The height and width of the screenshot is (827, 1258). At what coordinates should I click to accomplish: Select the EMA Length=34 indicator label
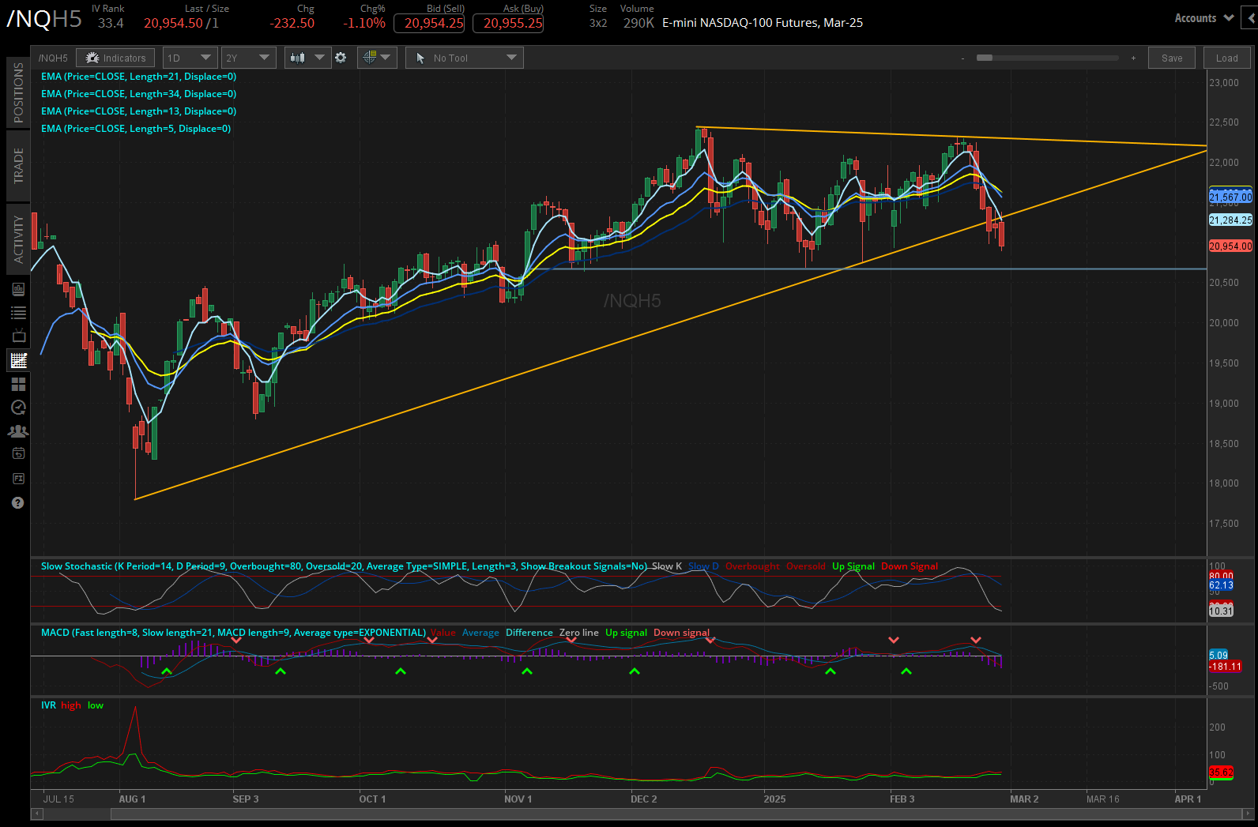click(138, 94)
